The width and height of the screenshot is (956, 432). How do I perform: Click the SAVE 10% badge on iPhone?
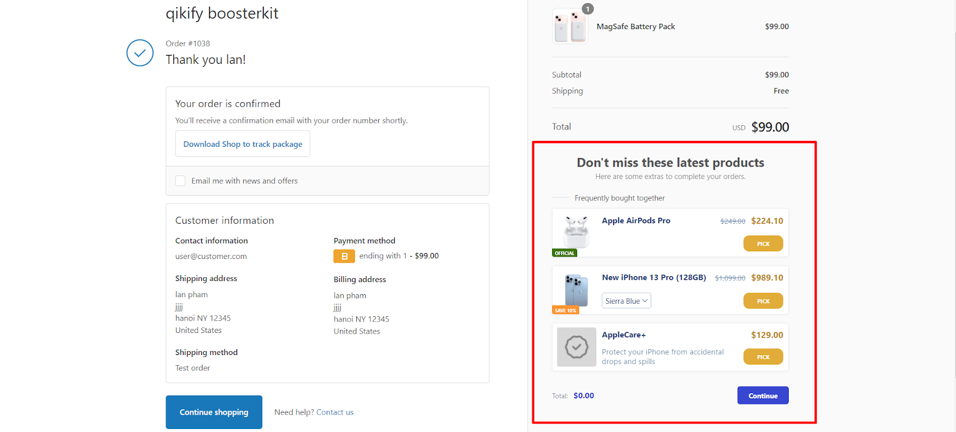click(565, 310)
